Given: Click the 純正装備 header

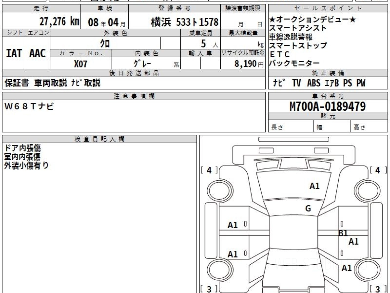Looking at the screenshot, I should [328, 73].
